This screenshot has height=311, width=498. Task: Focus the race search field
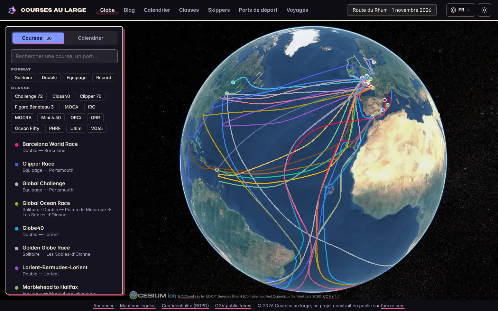64,56
